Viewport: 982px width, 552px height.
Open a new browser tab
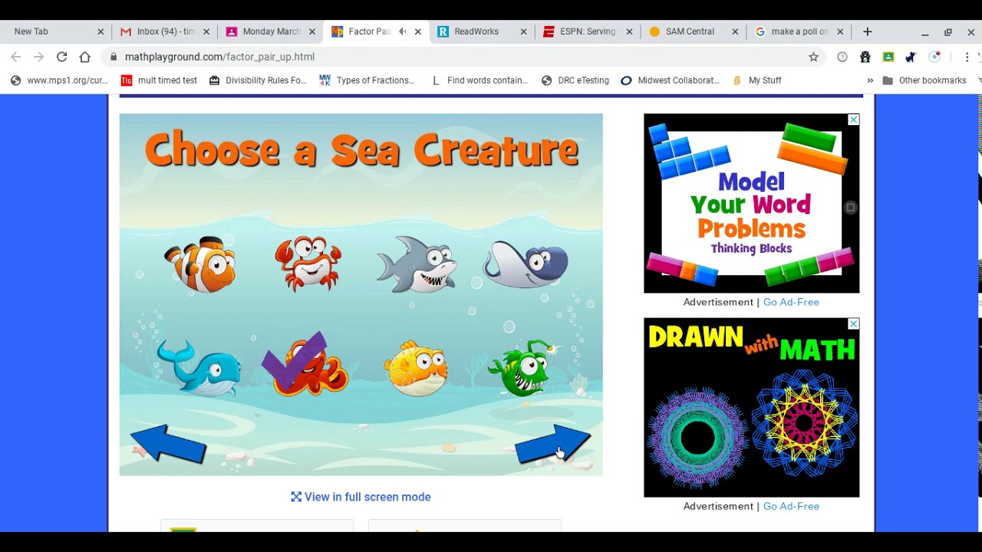coord(867,31)
